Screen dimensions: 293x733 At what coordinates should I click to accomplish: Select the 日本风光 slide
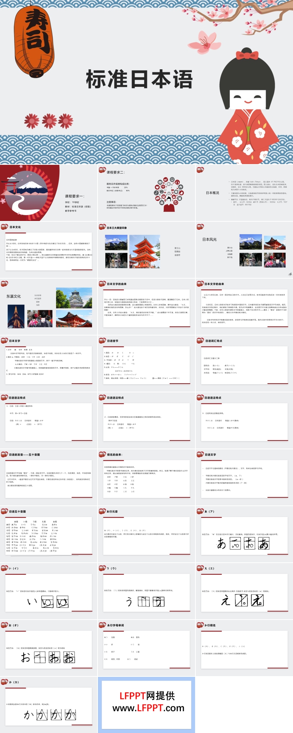point(244,250)
